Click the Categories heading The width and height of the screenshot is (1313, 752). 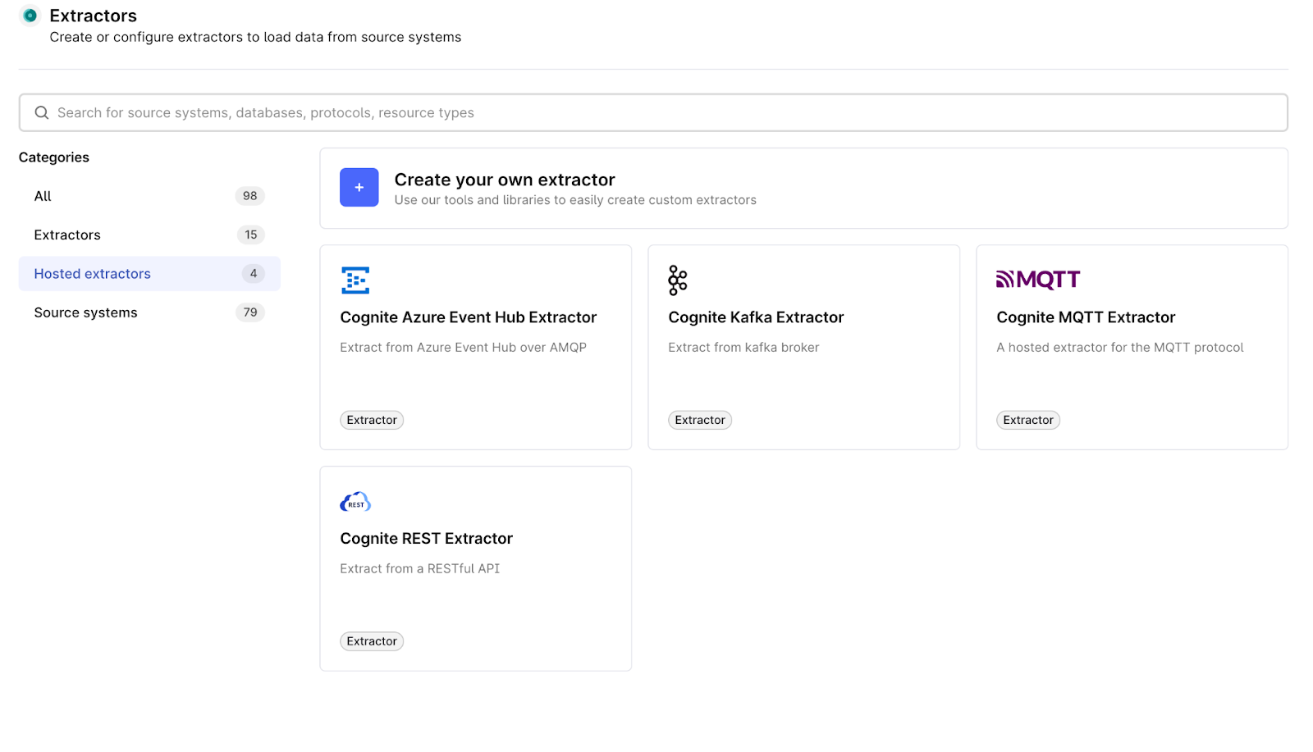tap(54, 157)
